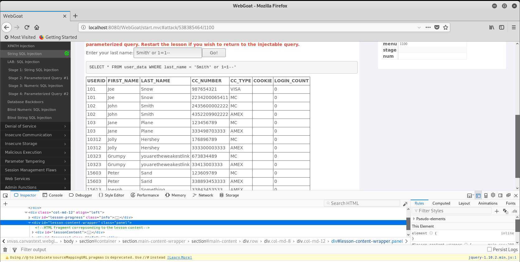This screenshot has width=520, height=262.
Task: Open the Computed styles tab
Action: pos(441,203)
